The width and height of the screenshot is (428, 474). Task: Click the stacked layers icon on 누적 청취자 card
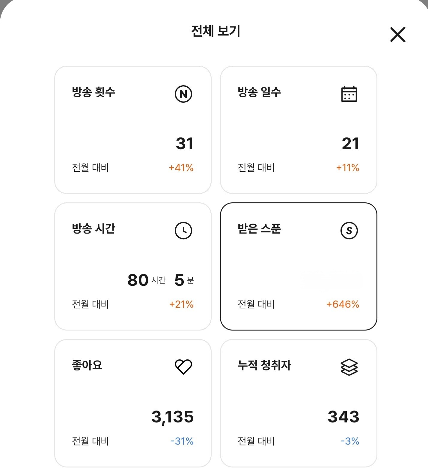click(x=349, y=367)
